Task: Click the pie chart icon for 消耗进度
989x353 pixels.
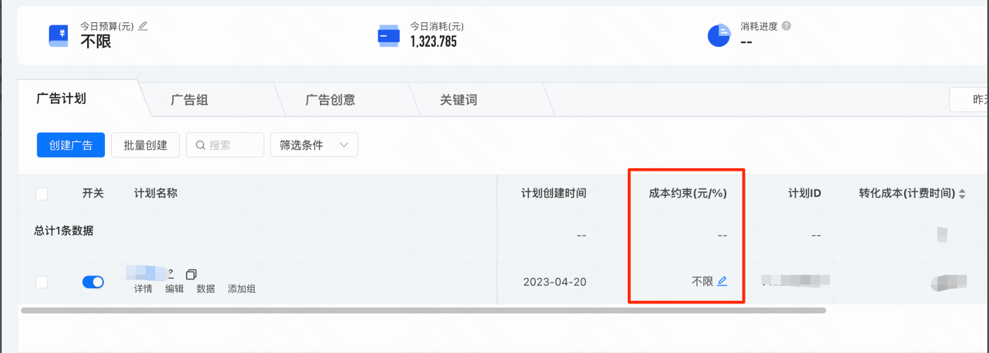Action: click(x=719, y=35)
